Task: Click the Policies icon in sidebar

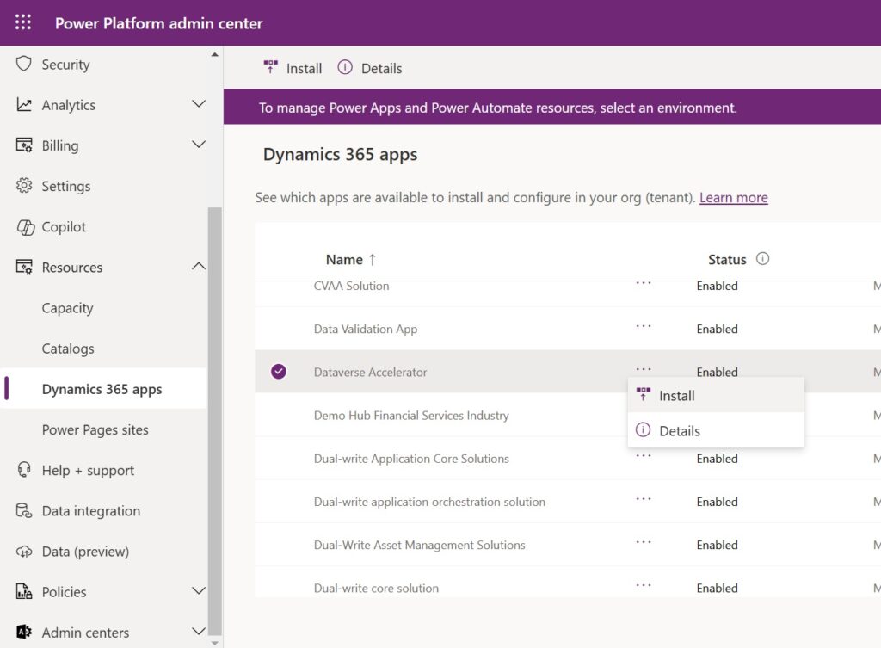Action: coord(23,591)
